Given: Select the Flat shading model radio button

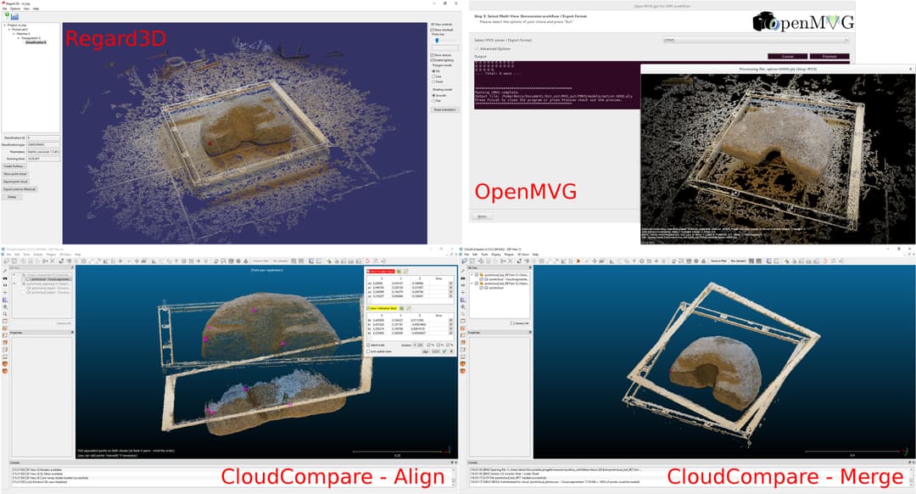Looking at the screenshot, I should click(x=433, y=101).
